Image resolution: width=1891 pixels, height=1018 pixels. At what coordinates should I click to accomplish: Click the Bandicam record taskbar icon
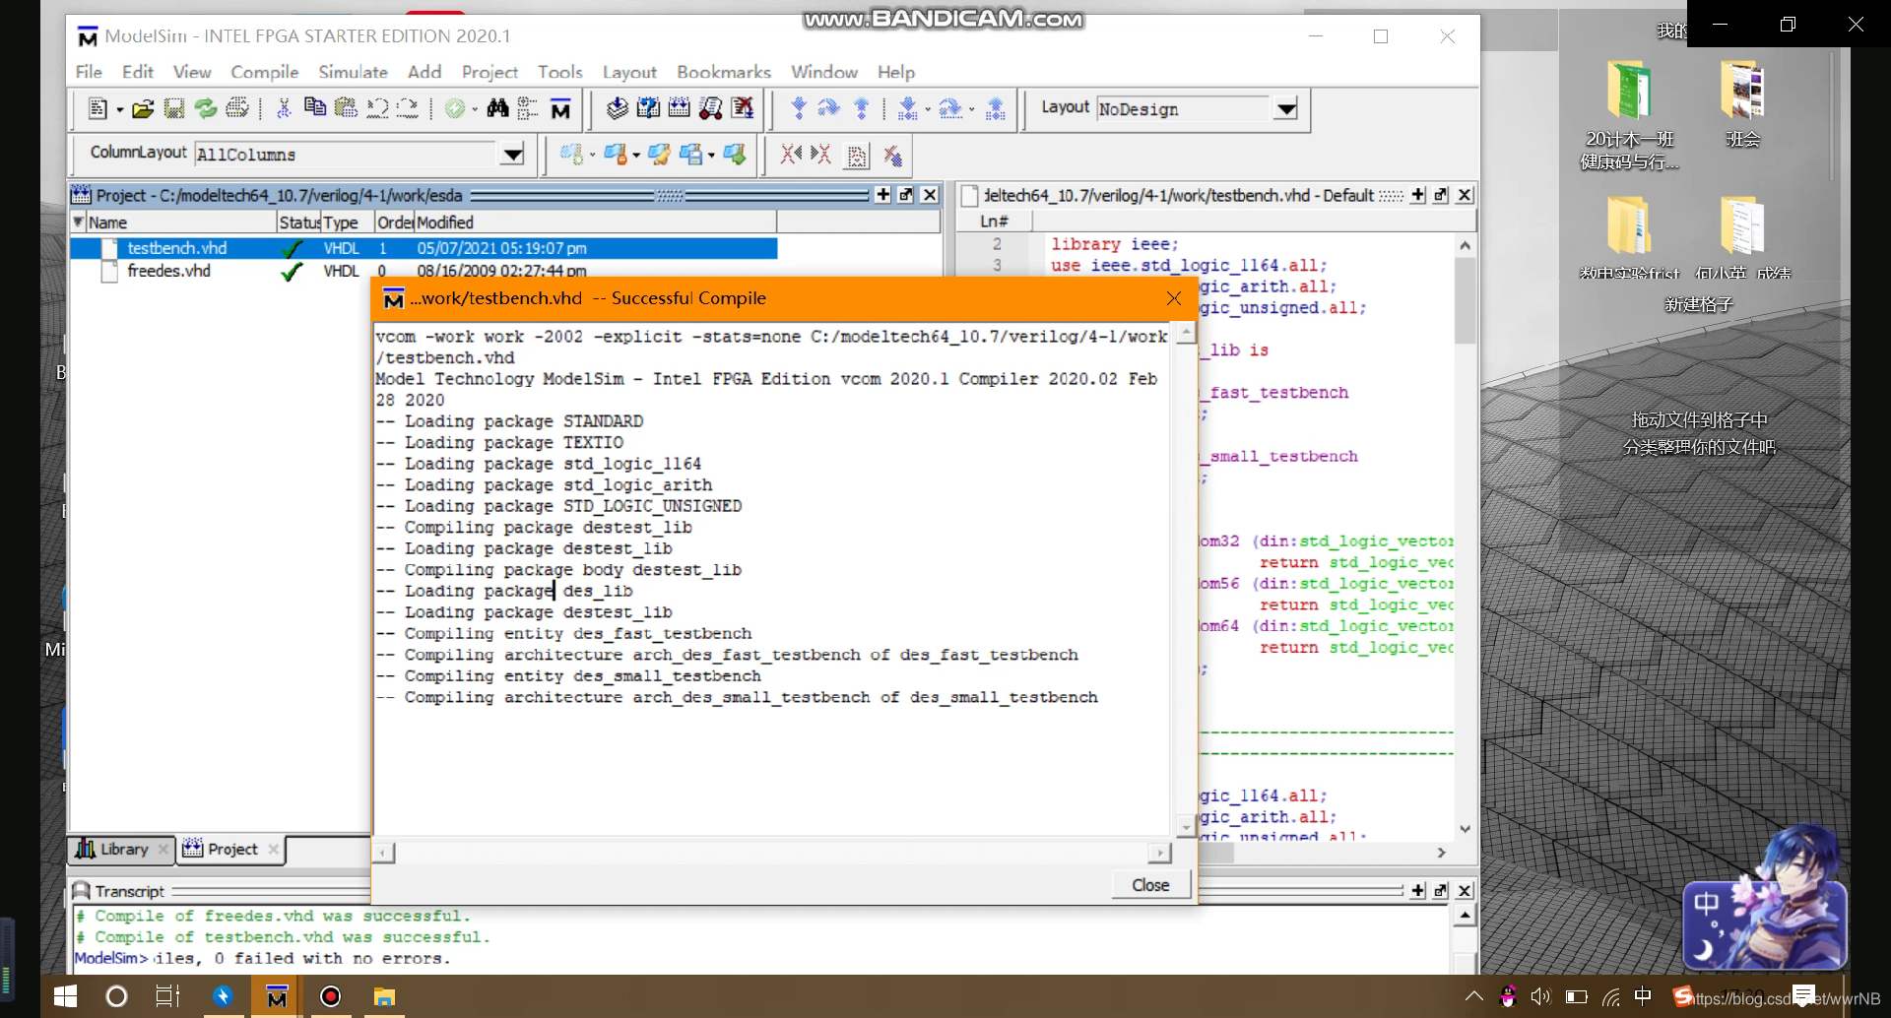330,997
